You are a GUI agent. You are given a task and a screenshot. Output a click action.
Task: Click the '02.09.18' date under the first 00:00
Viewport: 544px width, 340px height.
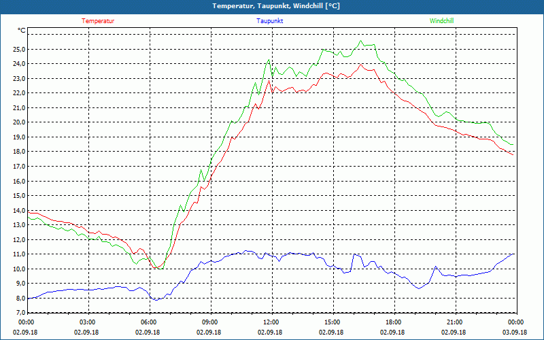coord(25,332)
